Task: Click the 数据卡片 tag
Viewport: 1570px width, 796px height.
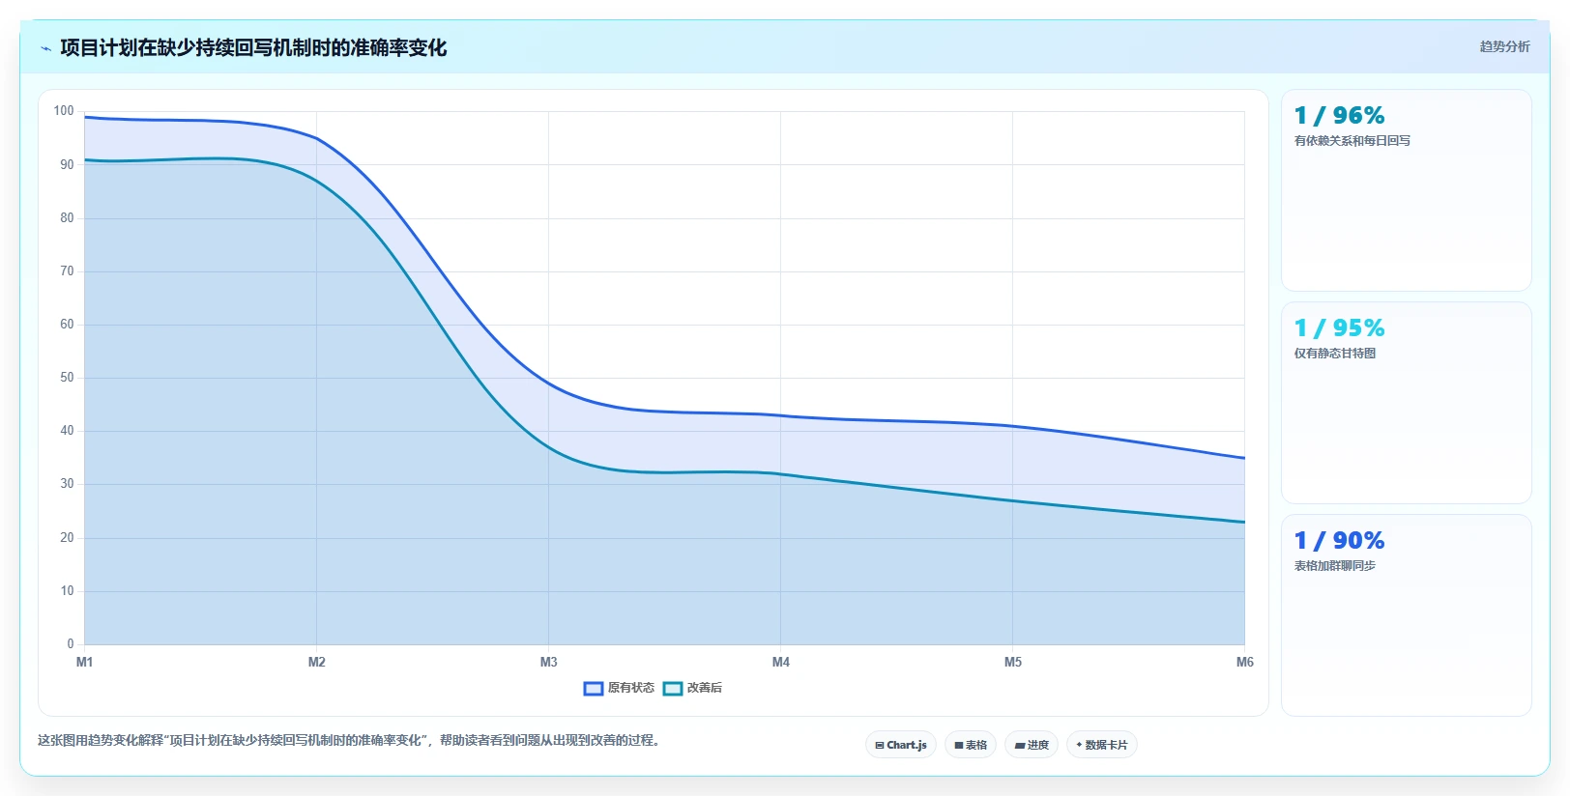Action: 1102,745
